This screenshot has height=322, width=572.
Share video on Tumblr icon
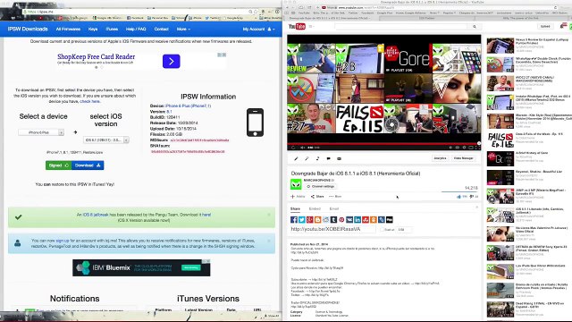[333, 219]
